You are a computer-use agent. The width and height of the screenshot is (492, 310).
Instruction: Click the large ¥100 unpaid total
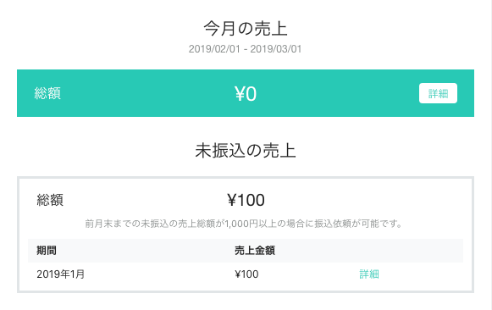click(x=246, y=200)
